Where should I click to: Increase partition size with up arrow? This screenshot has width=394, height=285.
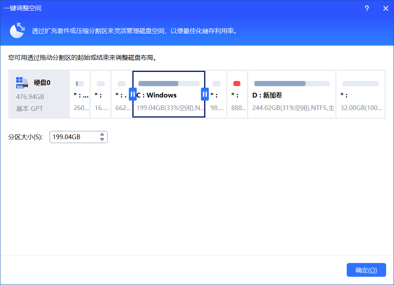(x=102, y=134)
